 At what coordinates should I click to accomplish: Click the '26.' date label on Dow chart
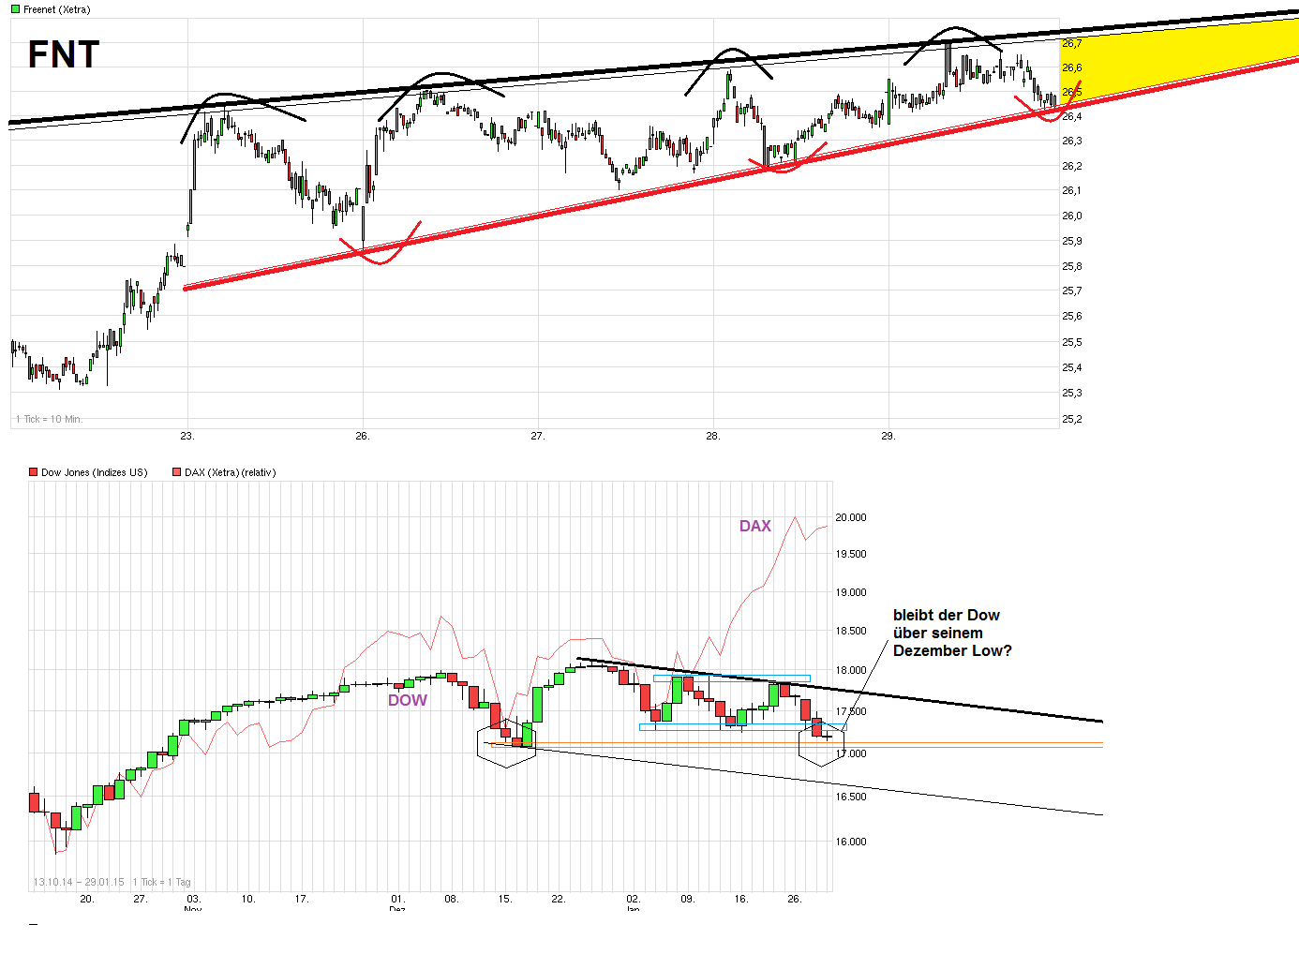coord(795,899)
